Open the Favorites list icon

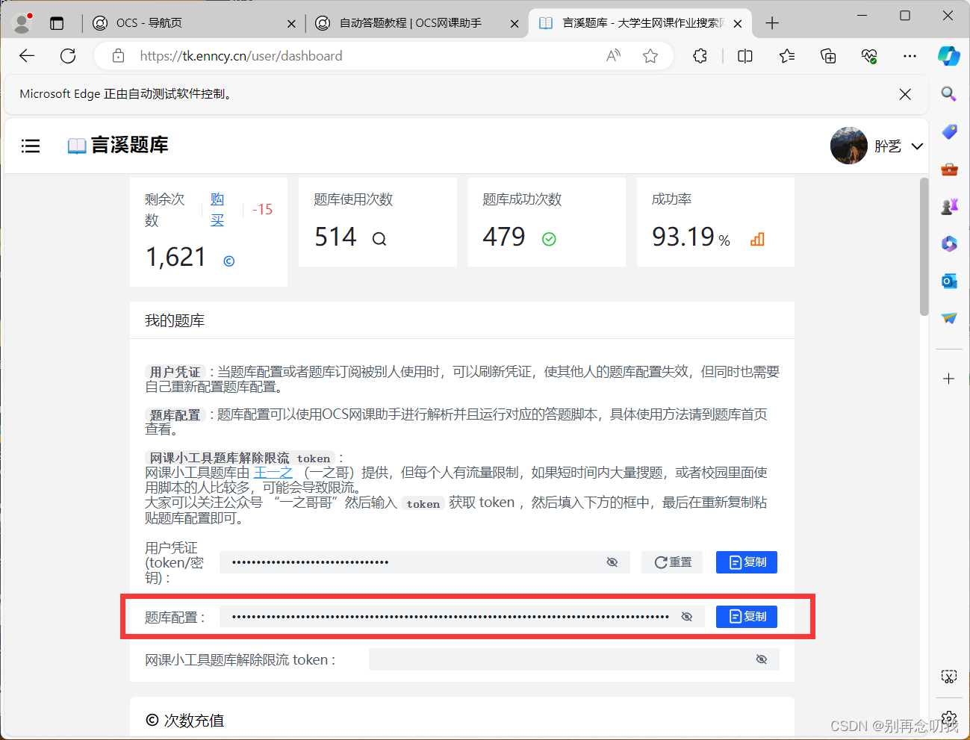[787, 56]
